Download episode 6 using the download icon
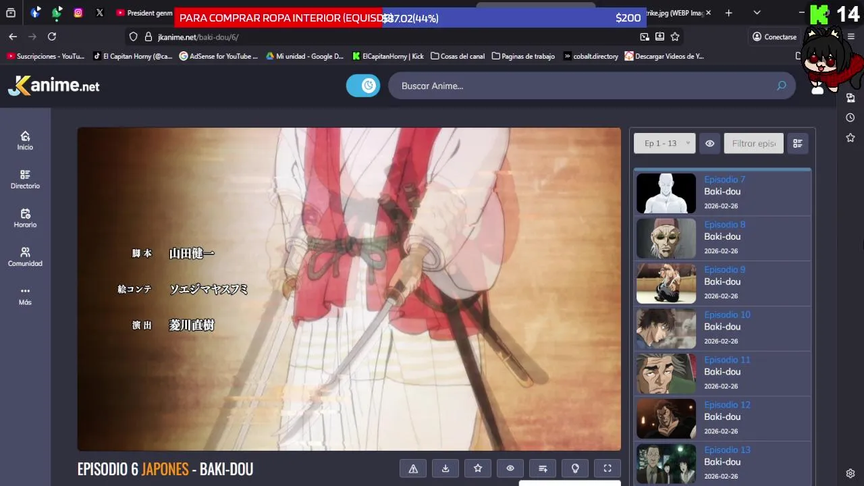Viewport: 864px width, 486px height. pos(446,468)
